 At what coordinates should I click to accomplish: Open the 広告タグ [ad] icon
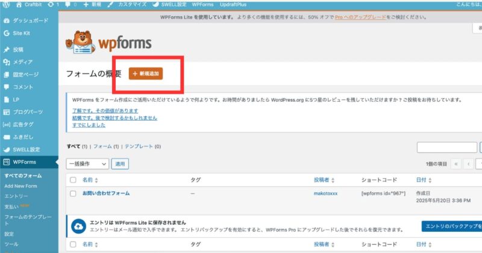pyautogui.click(x=7, y=125)
